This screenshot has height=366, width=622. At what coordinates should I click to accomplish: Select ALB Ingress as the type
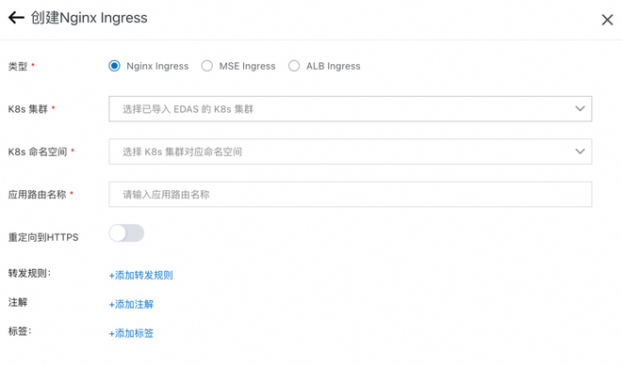[294, 66]
